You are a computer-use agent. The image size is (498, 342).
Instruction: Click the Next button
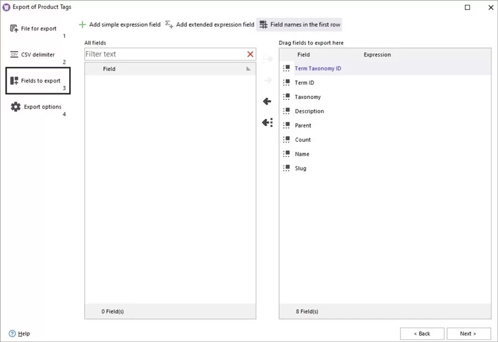468,333
